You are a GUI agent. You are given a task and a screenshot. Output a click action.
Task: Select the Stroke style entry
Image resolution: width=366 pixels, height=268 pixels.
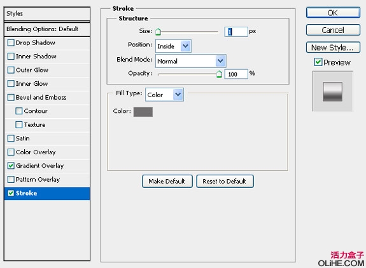point(47,193)
